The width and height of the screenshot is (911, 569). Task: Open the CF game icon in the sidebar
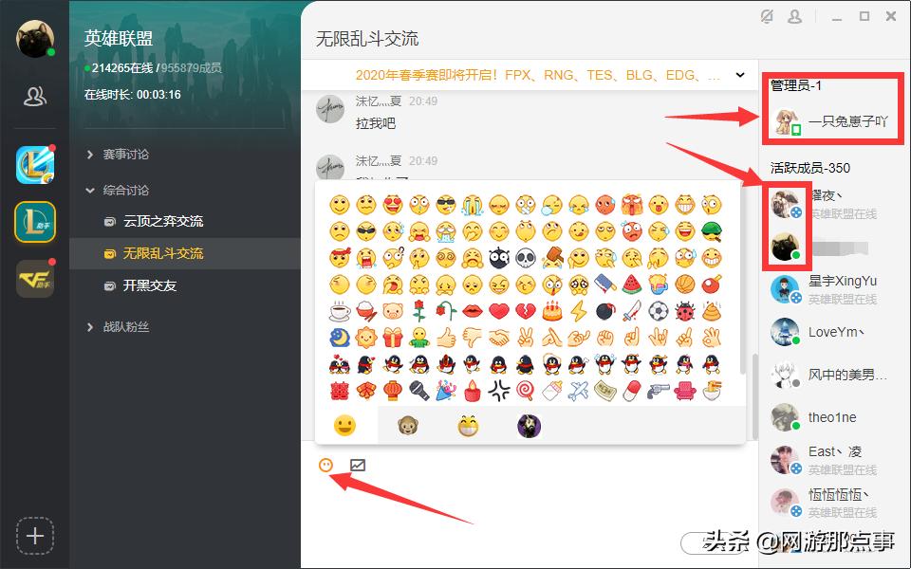click(35, 278)
